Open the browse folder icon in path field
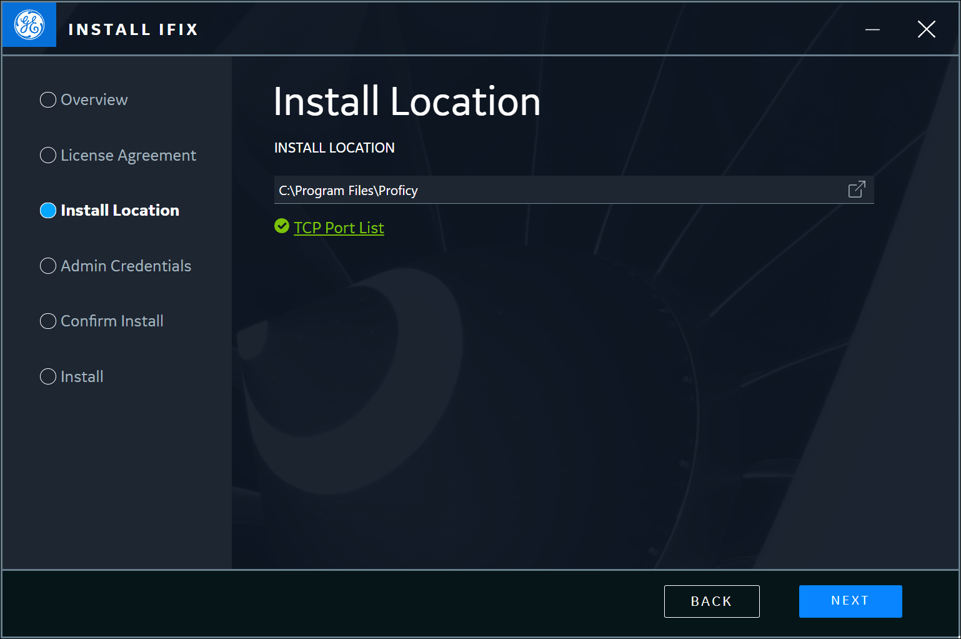Viewport: 961px width, 639px height. (857, 189)
